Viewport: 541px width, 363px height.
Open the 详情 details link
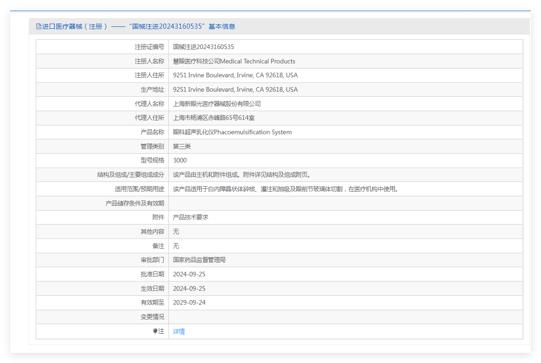click(179, 332)
